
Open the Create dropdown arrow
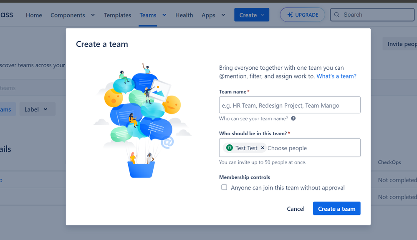(263, 15)
